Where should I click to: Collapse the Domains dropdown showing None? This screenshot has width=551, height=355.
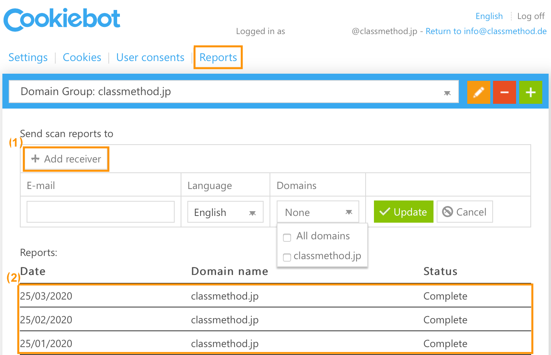318,212
